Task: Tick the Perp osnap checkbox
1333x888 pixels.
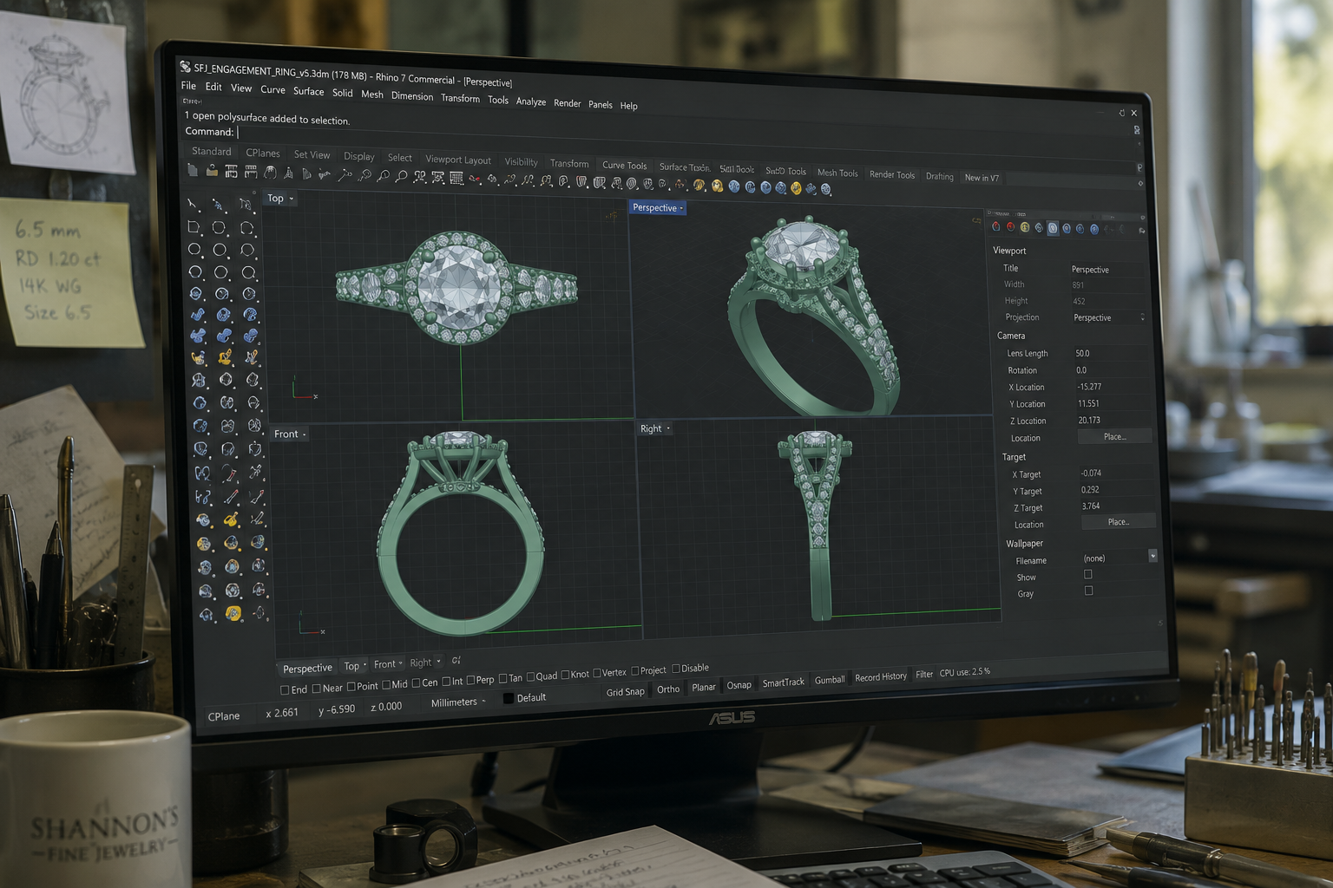Action: (470, 681)
